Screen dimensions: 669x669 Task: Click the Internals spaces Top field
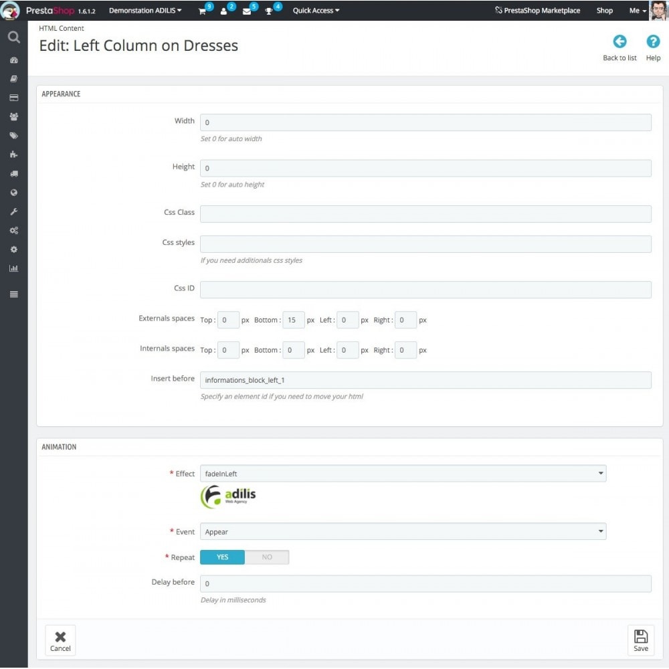coord(228,350)
